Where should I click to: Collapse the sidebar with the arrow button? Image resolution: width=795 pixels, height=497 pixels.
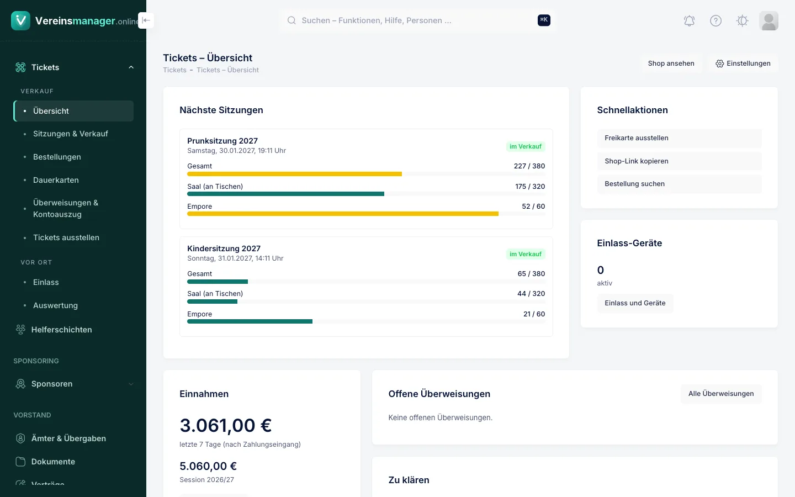click(146, 20)
